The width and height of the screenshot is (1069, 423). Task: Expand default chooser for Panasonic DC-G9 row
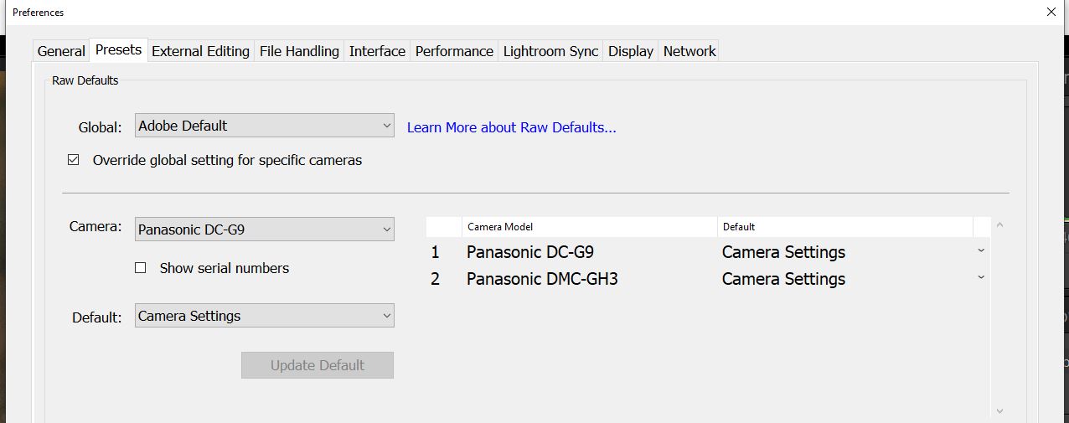click(981, 251)
